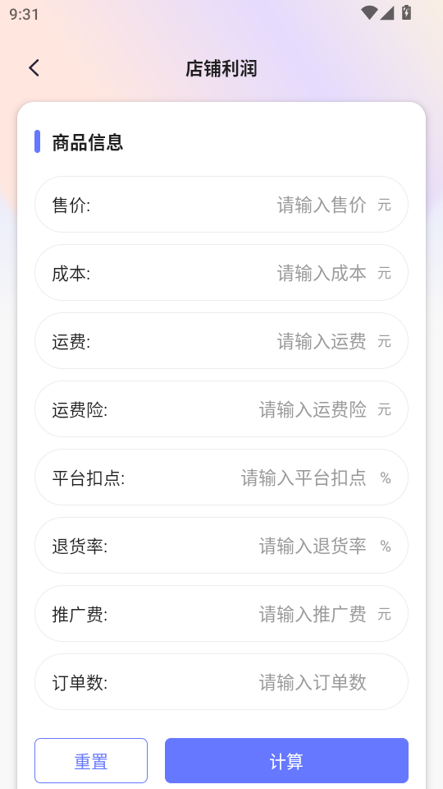This screenshot has height=789, width=443.
Task: Focus the 订单数 order count field
Action: pyautogui.click(x=221, y=682)
